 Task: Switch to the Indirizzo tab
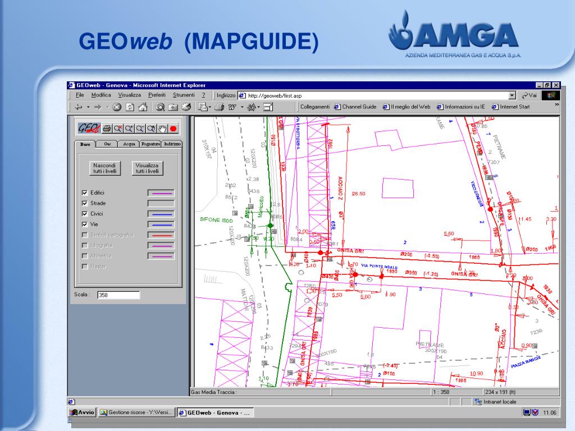tap(172, 144)
